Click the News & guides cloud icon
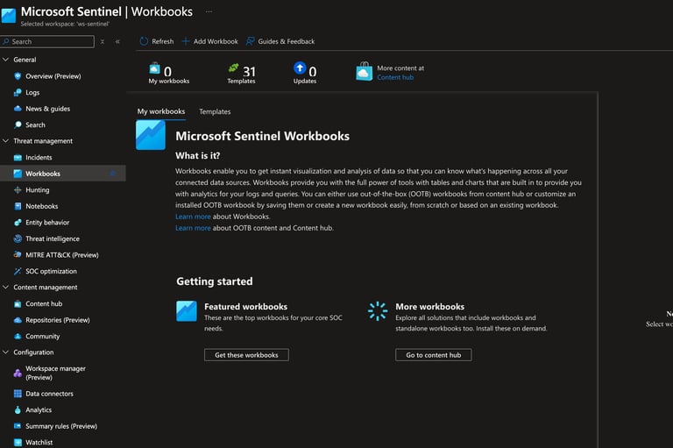673x448 pixels. click(x=18, y=109)
